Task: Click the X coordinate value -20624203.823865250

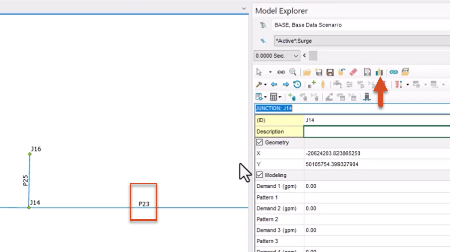Action: [x=333, y=153]
